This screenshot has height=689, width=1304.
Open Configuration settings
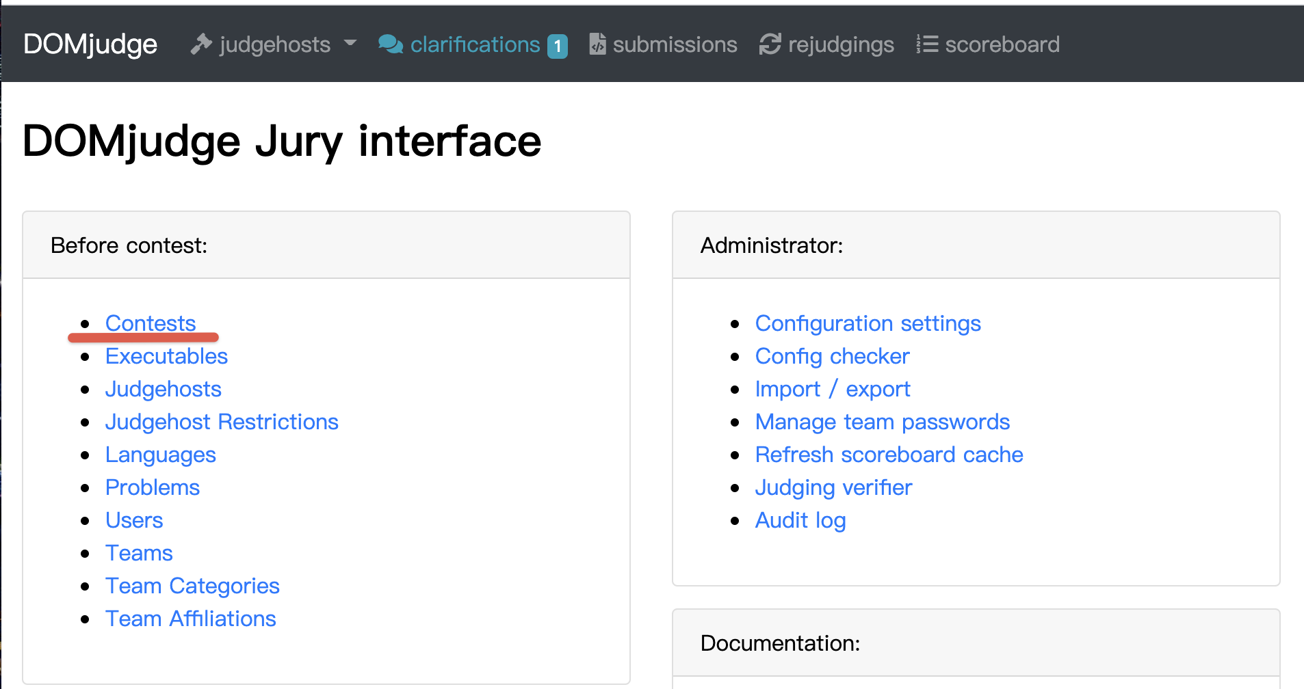point(868,323)
